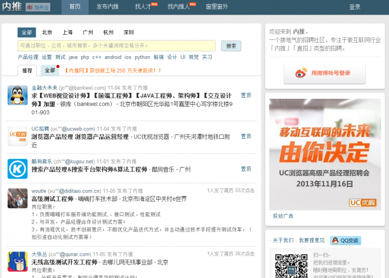Switch to the 推荐 list tab

(x=27, y=71)
